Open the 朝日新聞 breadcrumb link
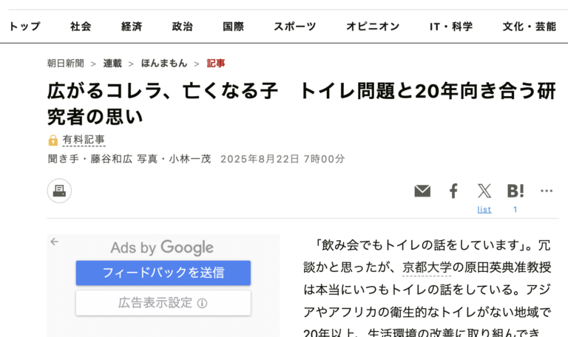This screenshot has width=568, height=337. pos(66,64)
